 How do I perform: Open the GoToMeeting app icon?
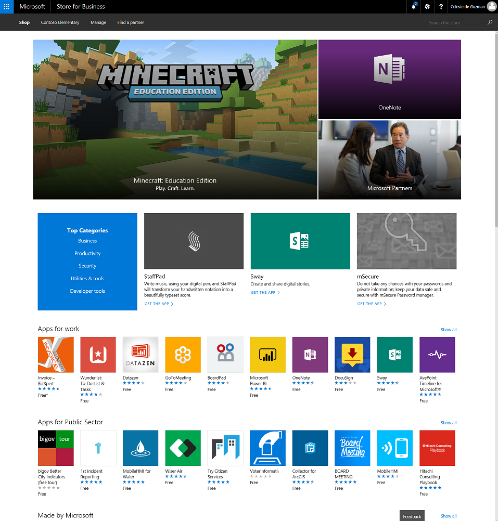(183, 355)
